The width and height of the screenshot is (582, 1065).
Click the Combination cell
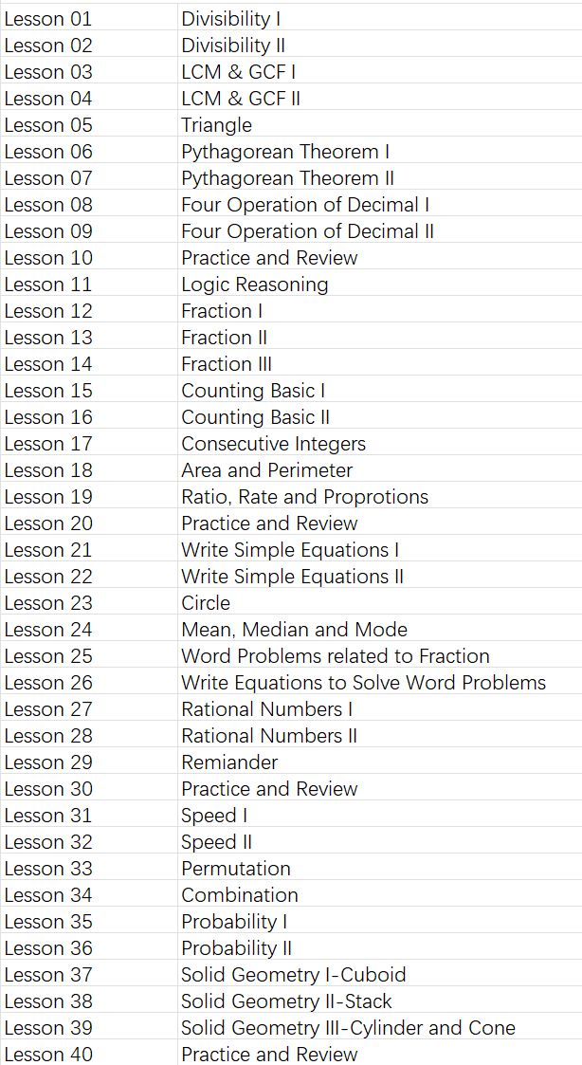pyautogui.click(x=379, y=894)
